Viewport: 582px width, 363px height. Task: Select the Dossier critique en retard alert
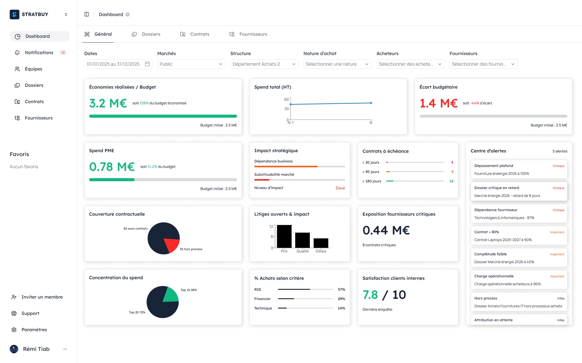pyautogui.click(x=519, y=191)
